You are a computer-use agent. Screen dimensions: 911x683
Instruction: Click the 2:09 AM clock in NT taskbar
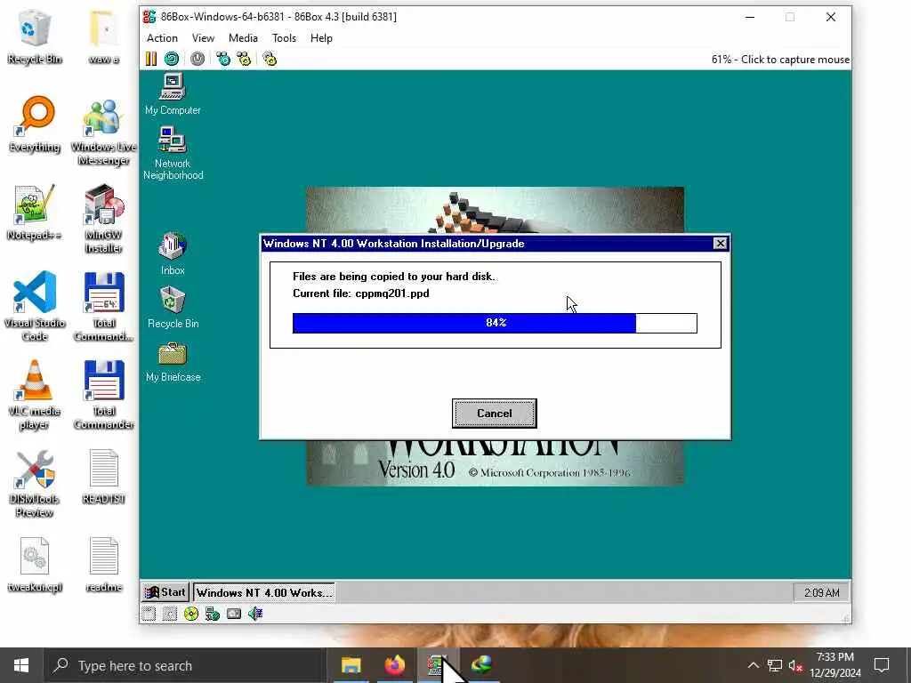[x=821, y=592]
